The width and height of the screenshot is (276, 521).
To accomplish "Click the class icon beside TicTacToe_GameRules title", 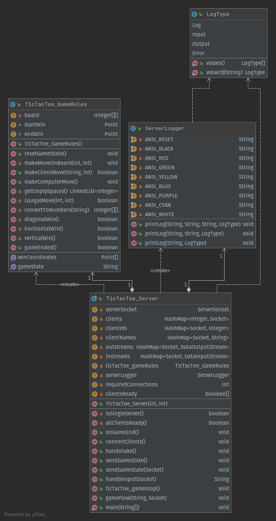I will coord(13,104).
